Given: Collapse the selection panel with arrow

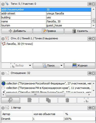Looking at the screenshot, I should (3, 39).
